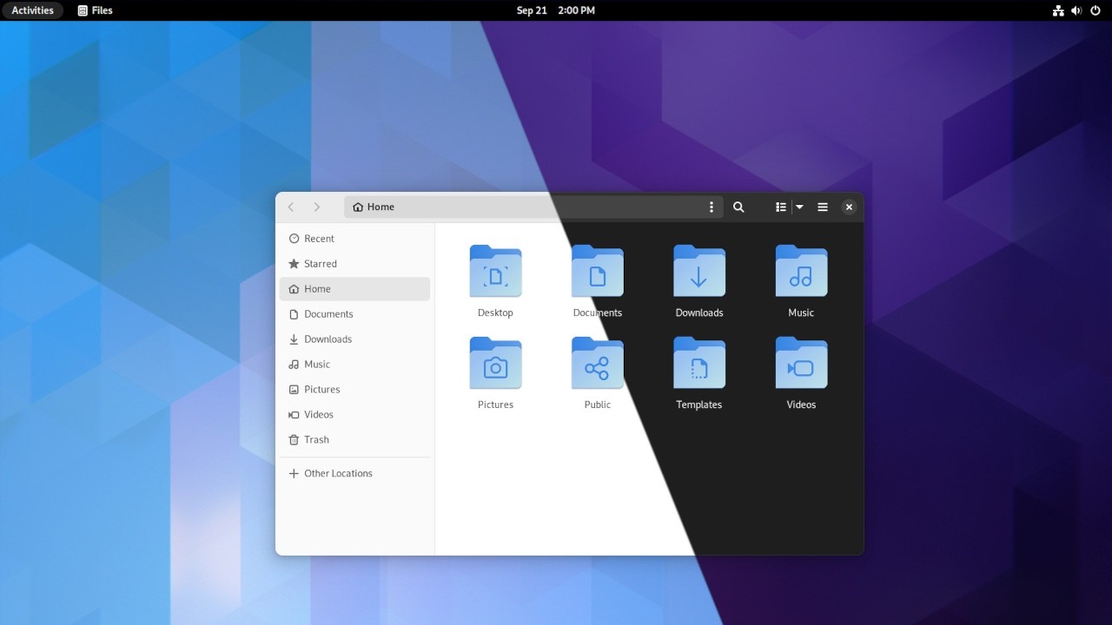The image size is (1112, 625).
Task: Open Pictures from the sidebar
Action: tap(354, 390)
